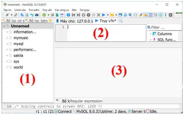Open the user manager icon
184x115 pixels.
(x=52, y=15)
